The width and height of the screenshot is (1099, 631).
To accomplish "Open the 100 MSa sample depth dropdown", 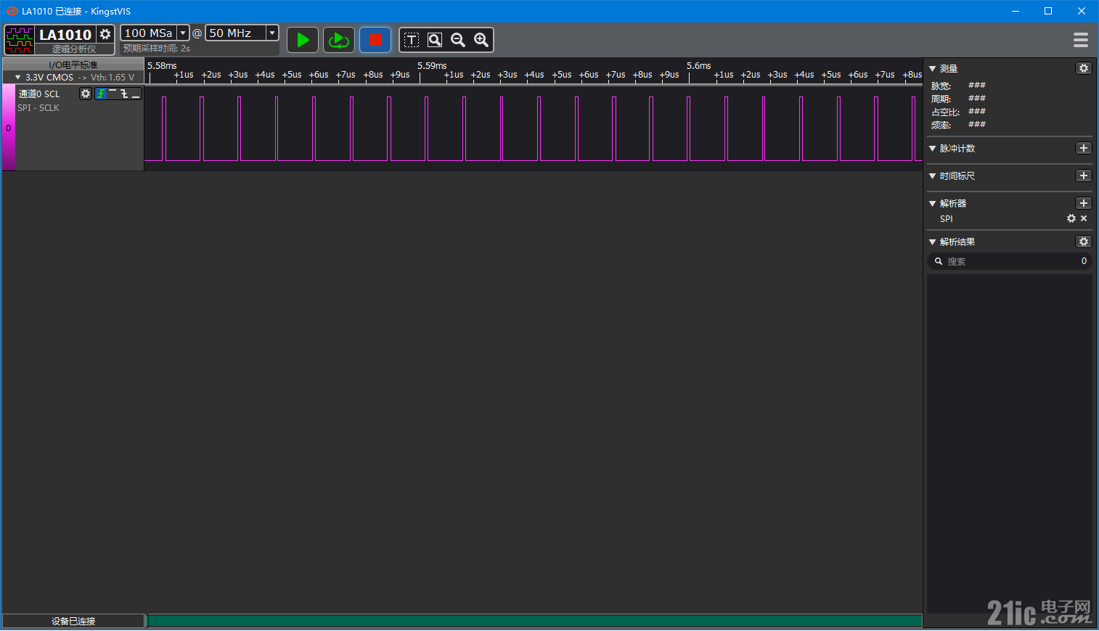I will (183, 33).
